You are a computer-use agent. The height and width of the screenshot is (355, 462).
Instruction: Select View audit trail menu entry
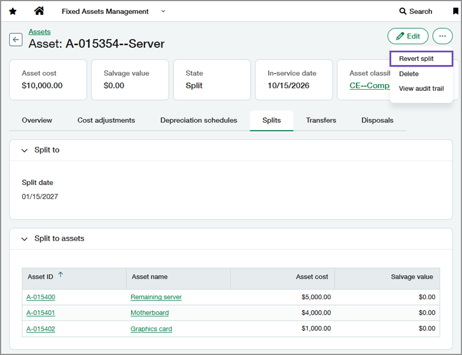(421, 89)
